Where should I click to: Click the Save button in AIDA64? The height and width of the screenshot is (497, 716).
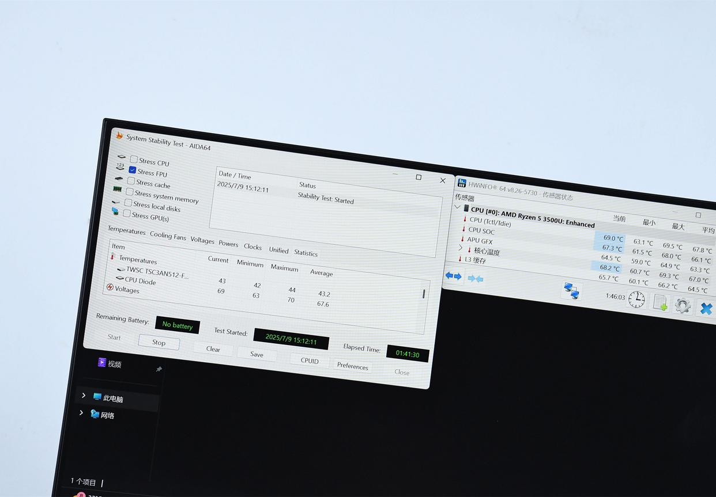[257, 354]
